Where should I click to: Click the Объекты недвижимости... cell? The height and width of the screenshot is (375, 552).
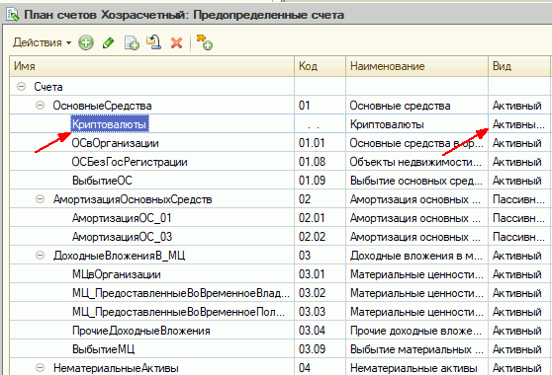click(x=416, y=162)
